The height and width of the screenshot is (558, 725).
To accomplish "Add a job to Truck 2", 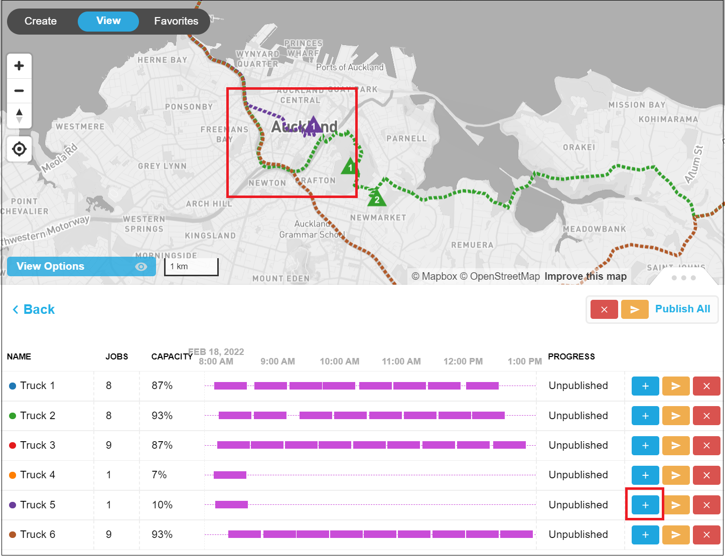I will 645,416.
